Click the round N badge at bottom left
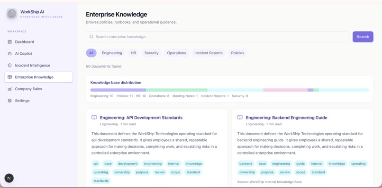 click(9, 178)
